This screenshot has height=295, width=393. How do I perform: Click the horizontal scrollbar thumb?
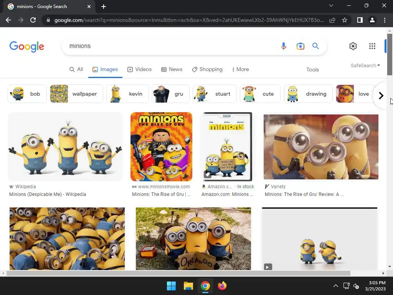(178, 273)
